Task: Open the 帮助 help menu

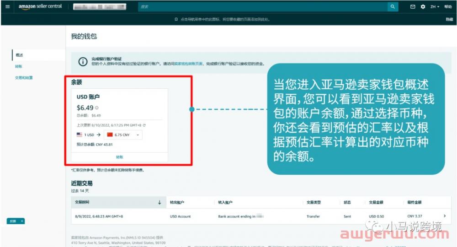Action: [448, 7]
